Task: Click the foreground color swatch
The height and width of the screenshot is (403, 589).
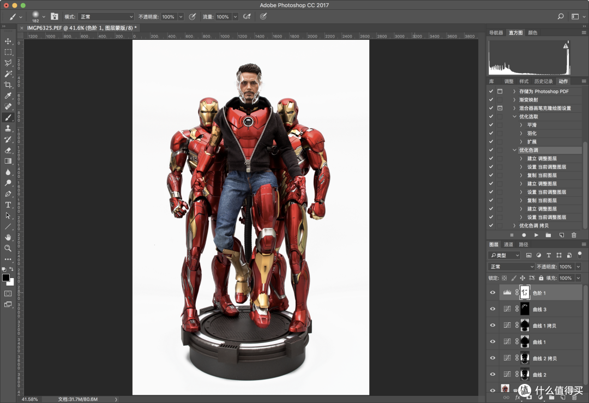Action: pos(6,278)
